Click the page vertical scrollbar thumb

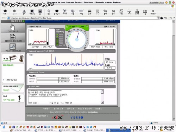click(x=174, y=76)
